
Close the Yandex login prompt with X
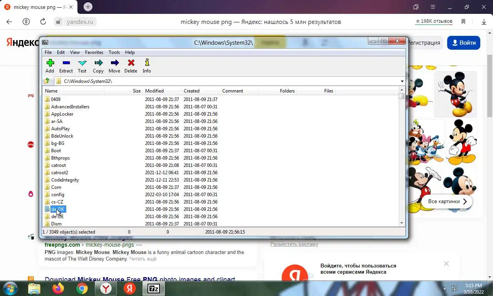[x=446, y=264]
